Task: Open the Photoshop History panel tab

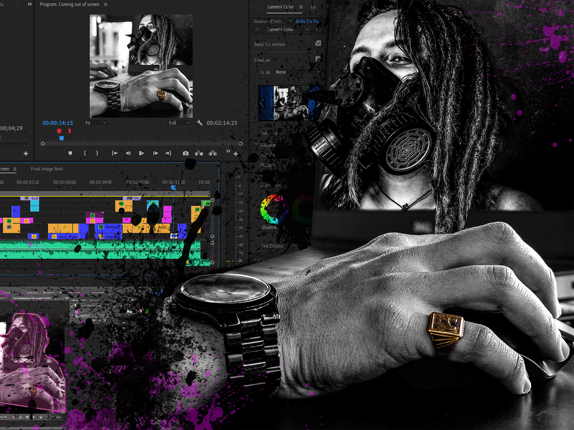Action: [x=75, y=300]
